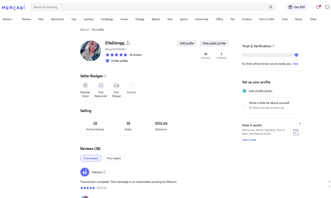Expand the Brands dropdown

pos(8,19)
